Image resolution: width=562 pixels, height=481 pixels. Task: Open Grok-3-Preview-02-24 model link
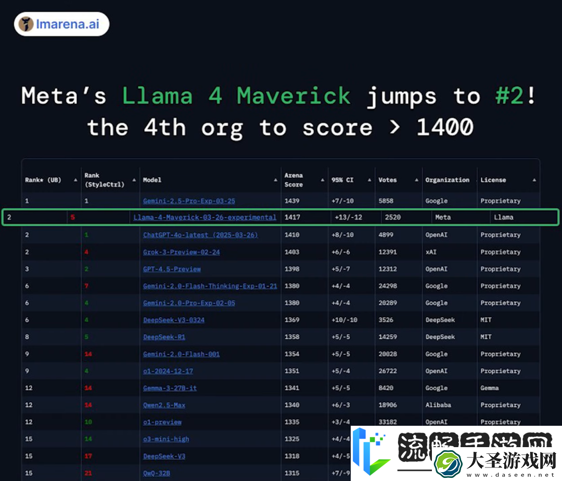[182, 252]
